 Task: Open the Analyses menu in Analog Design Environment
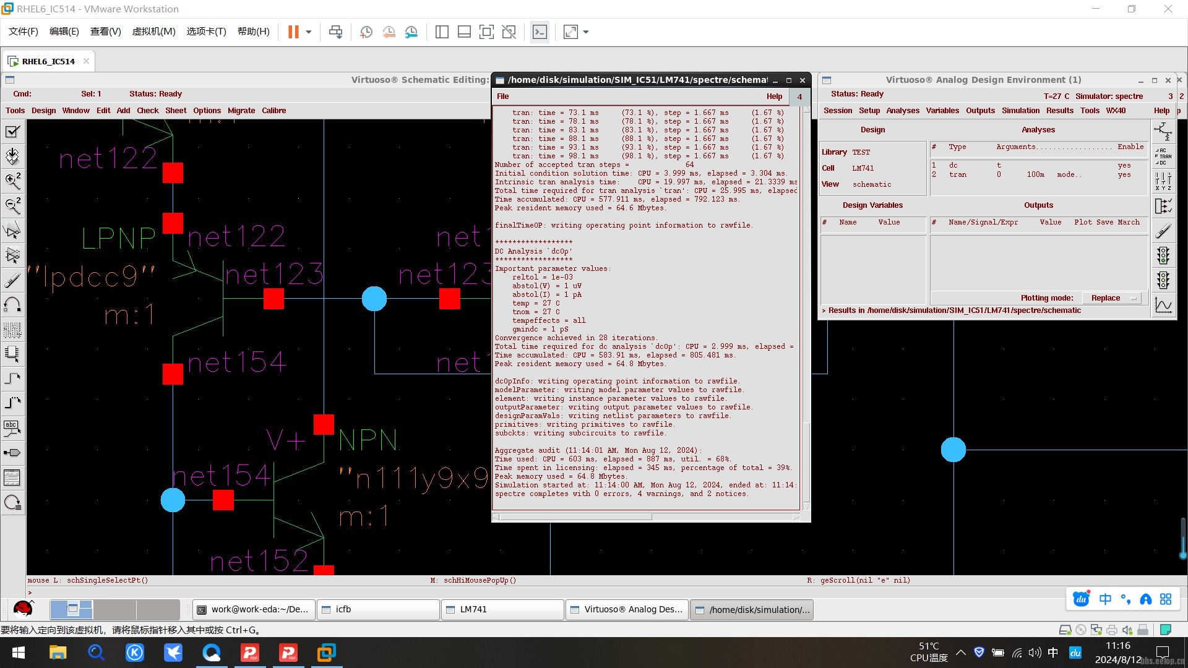903,111
